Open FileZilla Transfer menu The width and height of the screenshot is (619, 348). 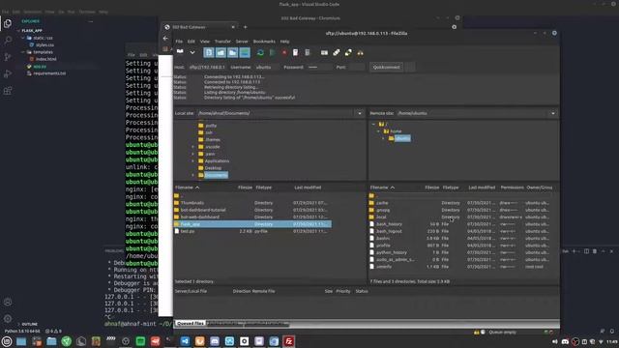click(x=222, y=41)
